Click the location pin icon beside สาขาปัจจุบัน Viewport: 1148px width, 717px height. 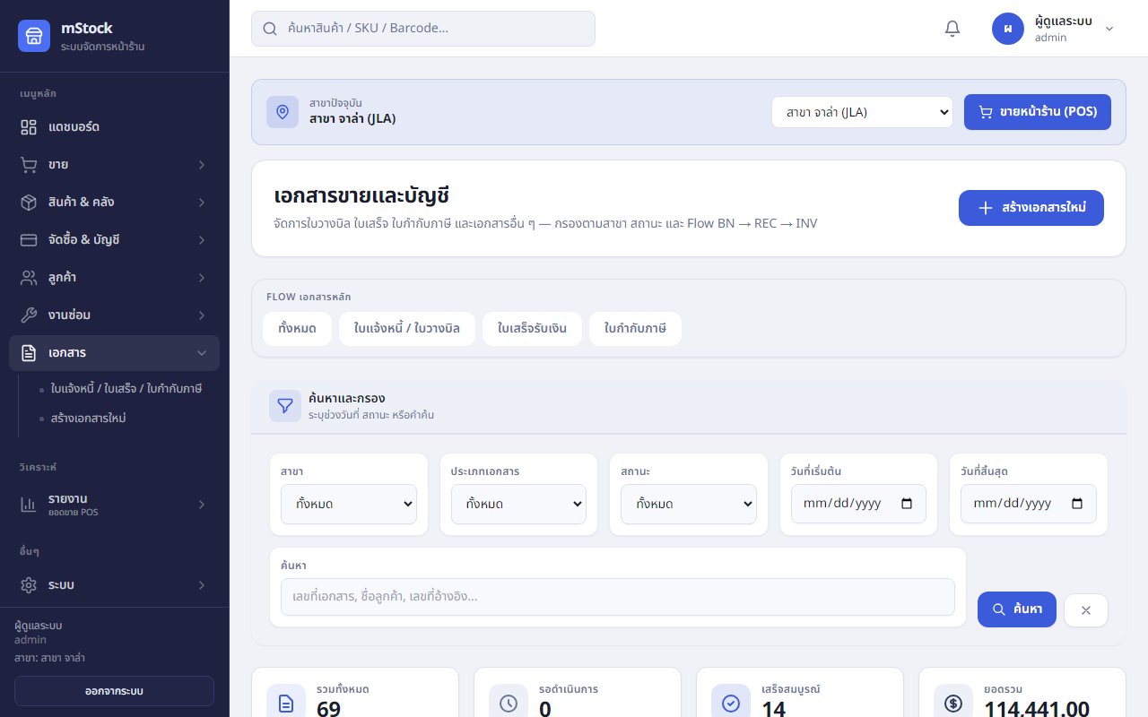coord(283,112)
